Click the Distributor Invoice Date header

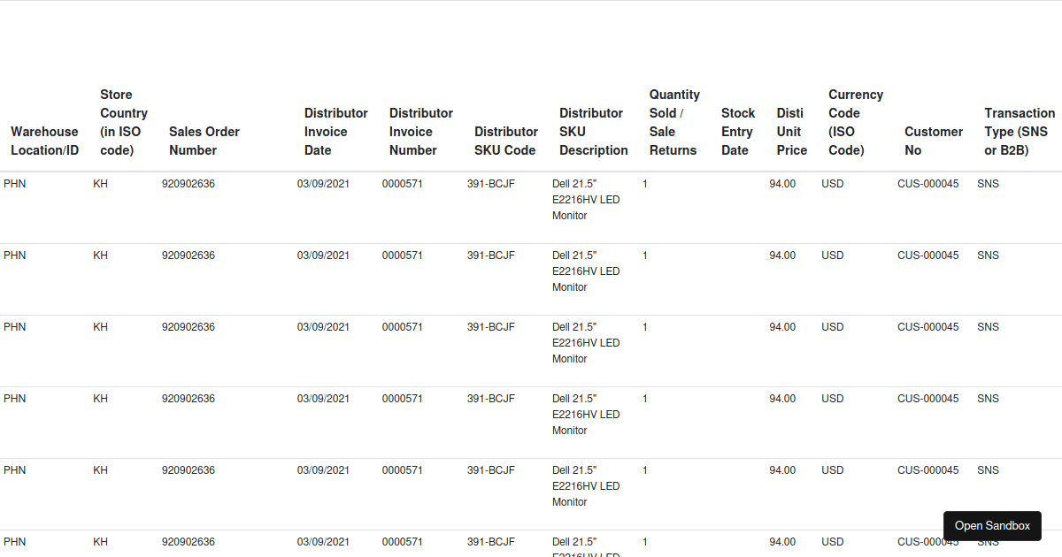coord(336,132)
